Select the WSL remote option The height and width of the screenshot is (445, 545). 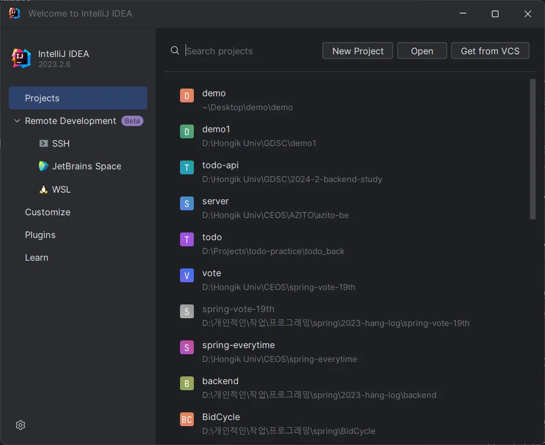coord(61,189)
